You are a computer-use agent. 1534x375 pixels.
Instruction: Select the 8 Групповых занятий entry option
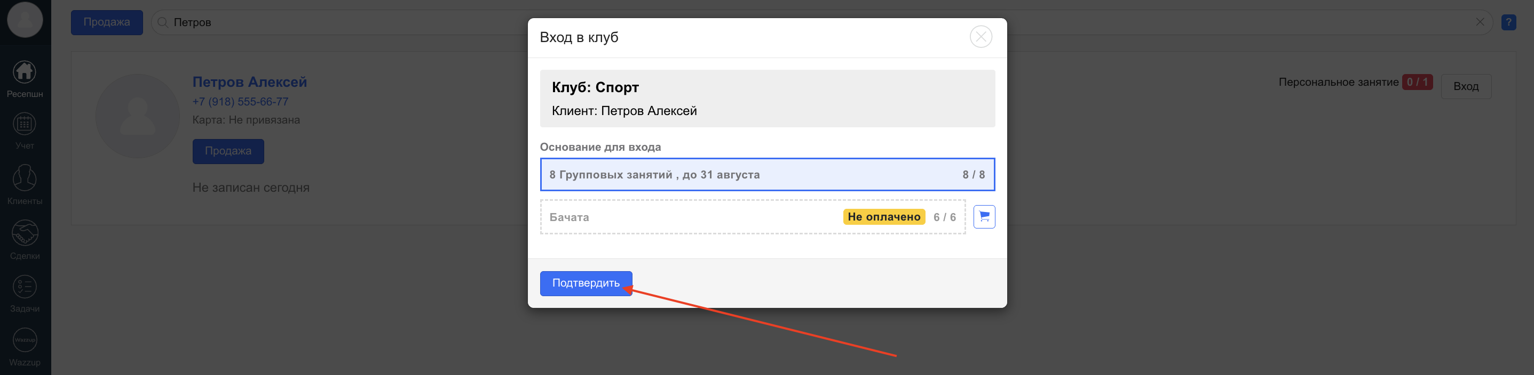coord(767,174)
